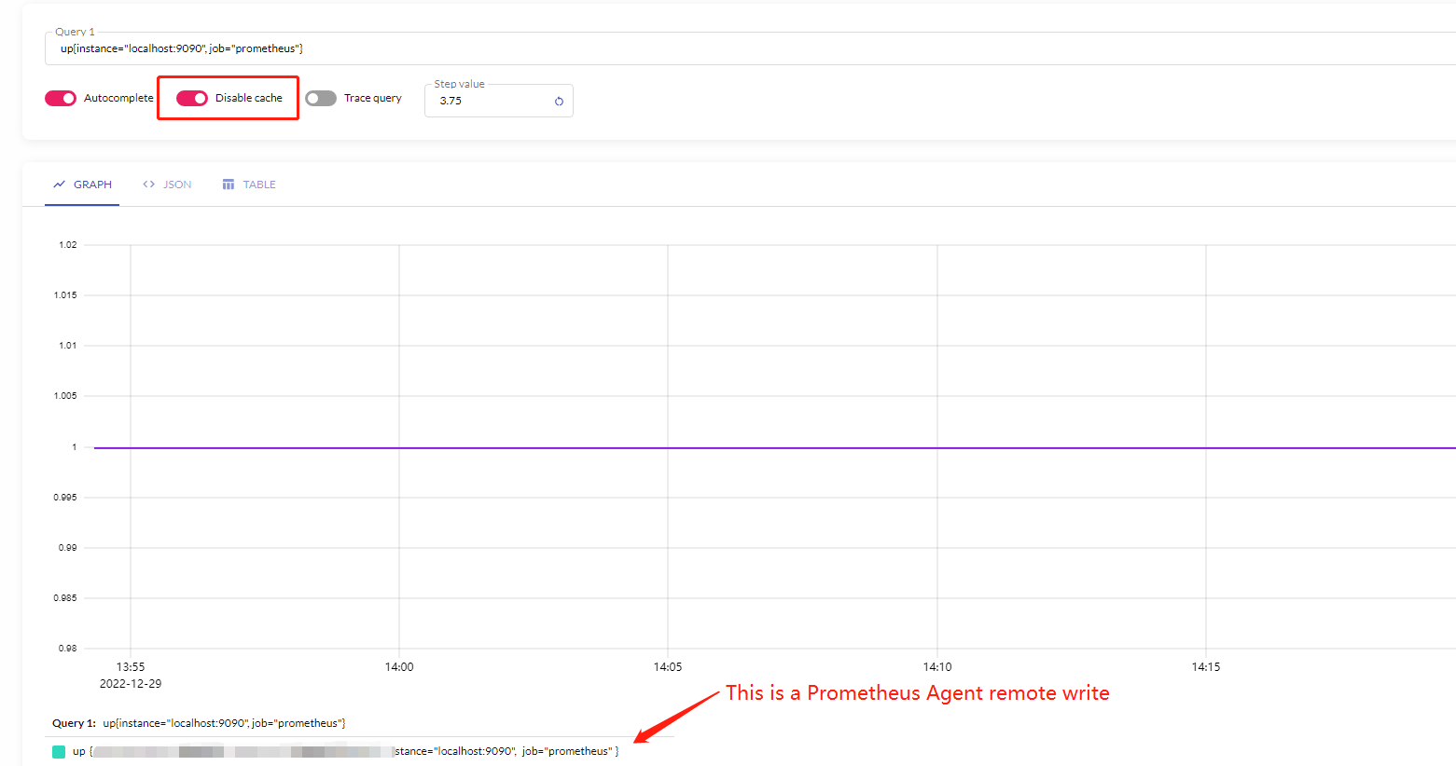
Task: Click the teal color swatch in the legend
Action: pyautogui.click(x=58, y=750)
